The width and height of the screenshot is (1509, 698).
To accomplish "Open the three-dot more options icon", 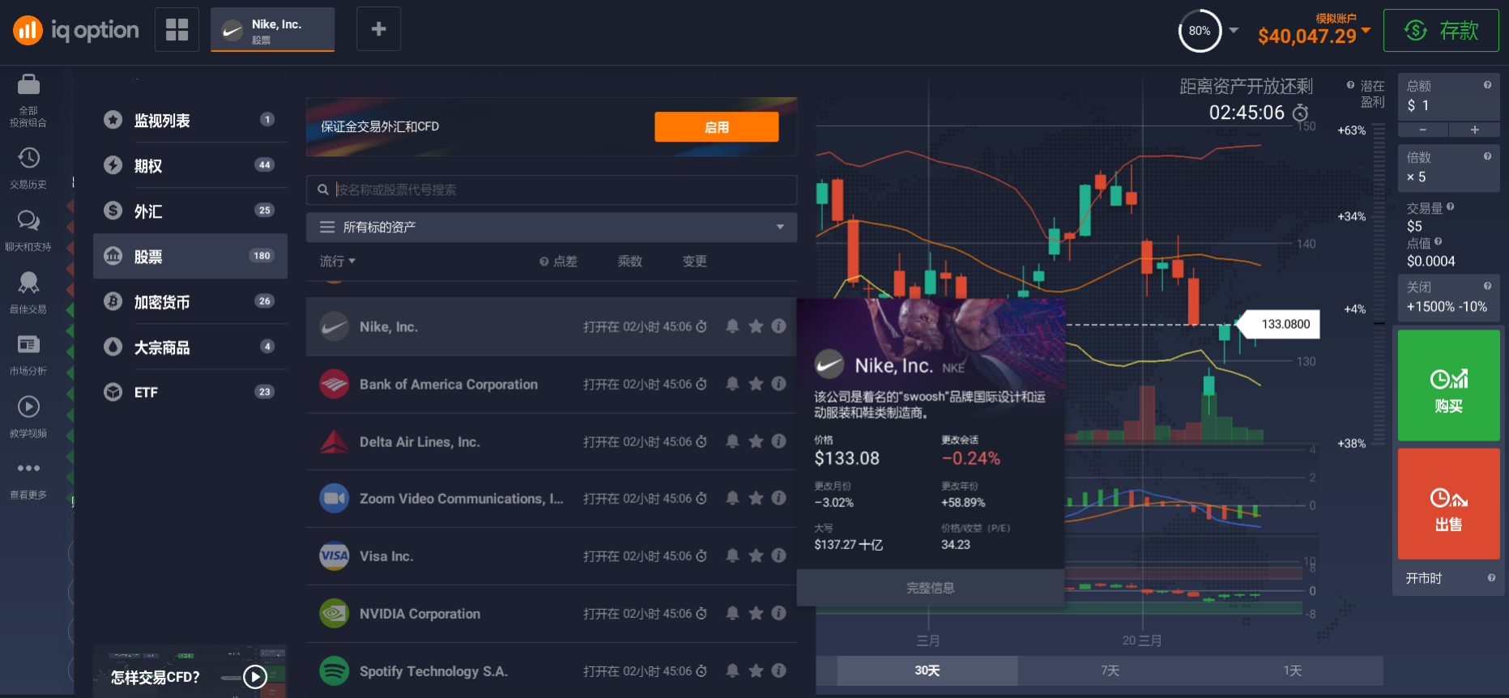I will (x=28, y=468).
